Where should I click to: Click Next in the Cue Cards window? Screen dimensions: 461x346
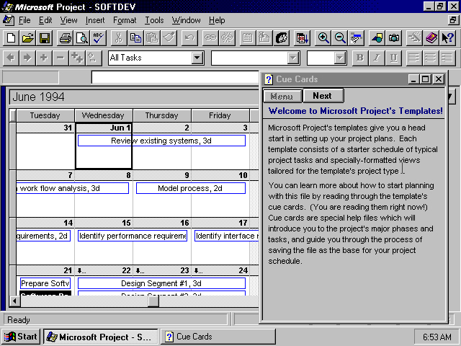coord(322,96)
